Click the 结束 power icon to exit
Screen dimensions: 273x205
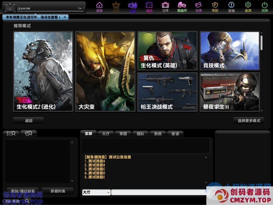tap(265, 7)
